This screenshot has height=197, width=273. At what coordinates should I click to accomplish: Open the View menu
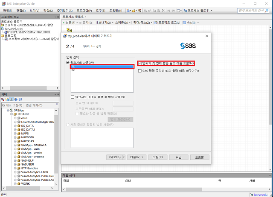35,11
